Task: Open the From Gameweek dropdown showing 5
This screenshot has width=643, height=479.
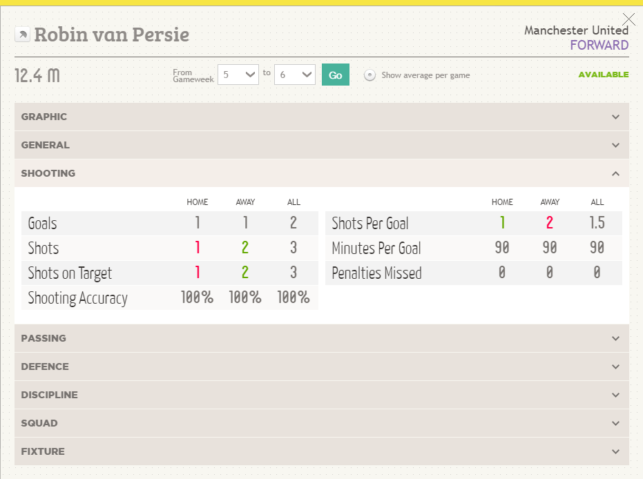Action: [x=238, y=75]
